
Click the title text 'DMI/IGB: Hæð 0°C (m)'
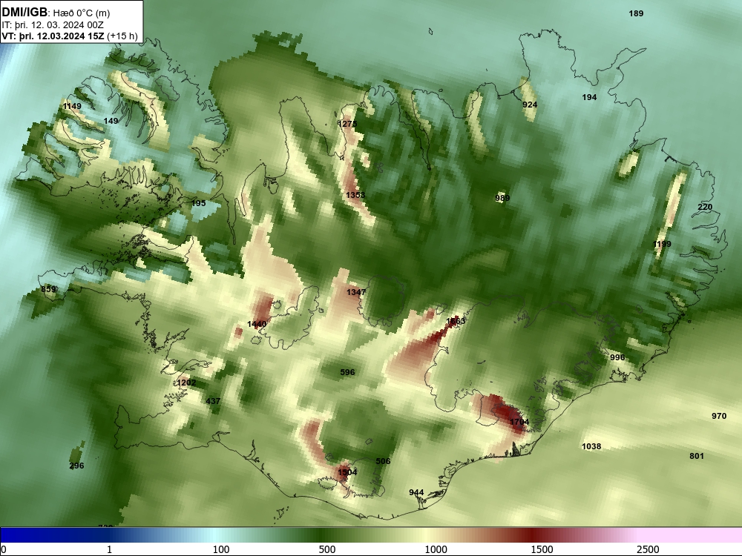56,13
